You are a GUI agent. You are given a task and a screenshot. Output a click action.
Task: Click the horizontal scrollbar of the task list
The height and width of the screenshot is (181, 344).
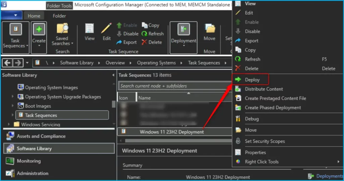click(x=178, y=141)
